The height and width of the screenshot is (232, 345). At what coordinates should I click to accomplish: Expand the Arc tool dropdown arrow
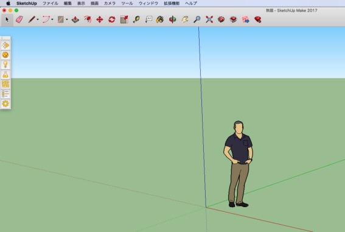click(x=52, y=19)
